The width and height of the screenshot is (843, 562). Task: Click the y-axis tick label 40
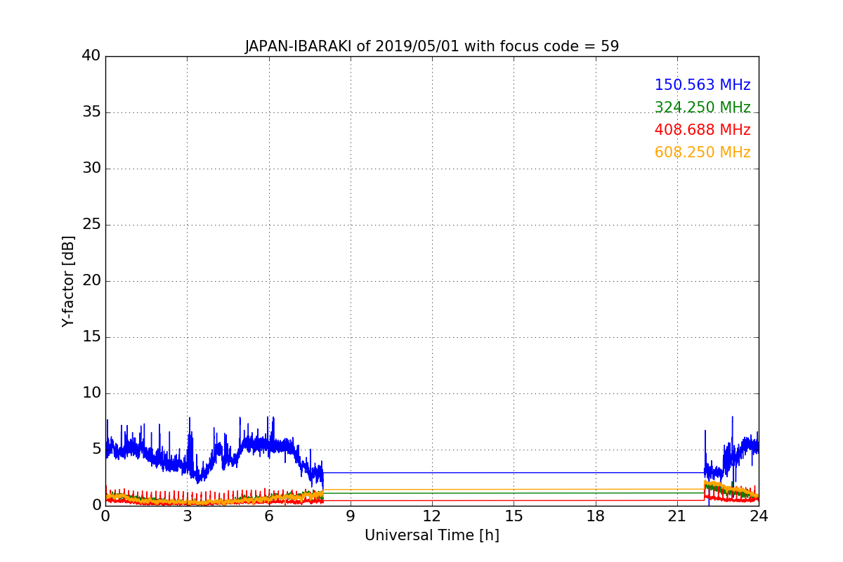[x=91, y=55]
